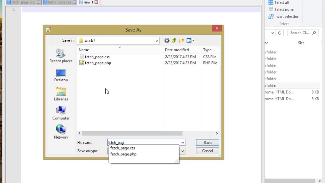The width and height of the screenshot is (325, 183).
Task: Click the 5 KB size cell in Explorer
Action: 315,99
